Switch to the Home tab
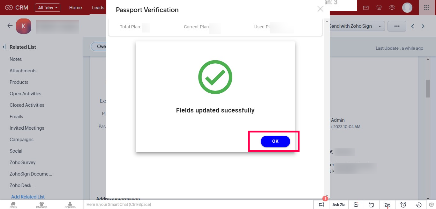This screenshot has height=209, width=436. point(75,8)
